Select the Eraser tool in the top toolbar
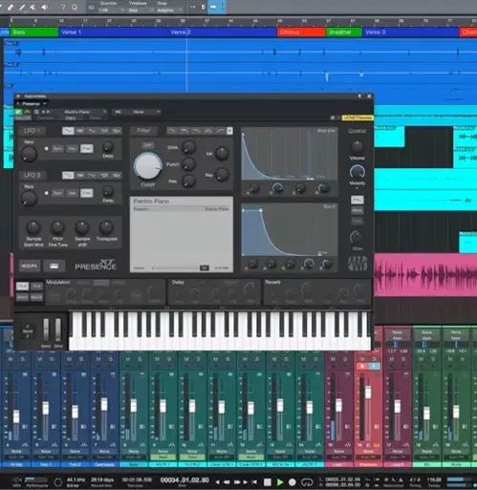This screenshot has width=477, height=490. pyautogui.click(x=11, y=7)
